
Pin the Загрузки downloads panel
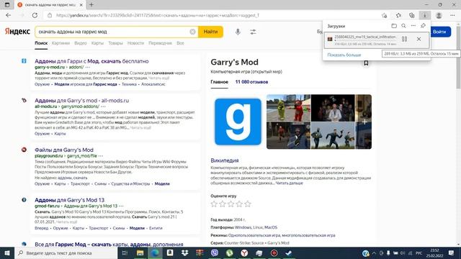point(423,26)
